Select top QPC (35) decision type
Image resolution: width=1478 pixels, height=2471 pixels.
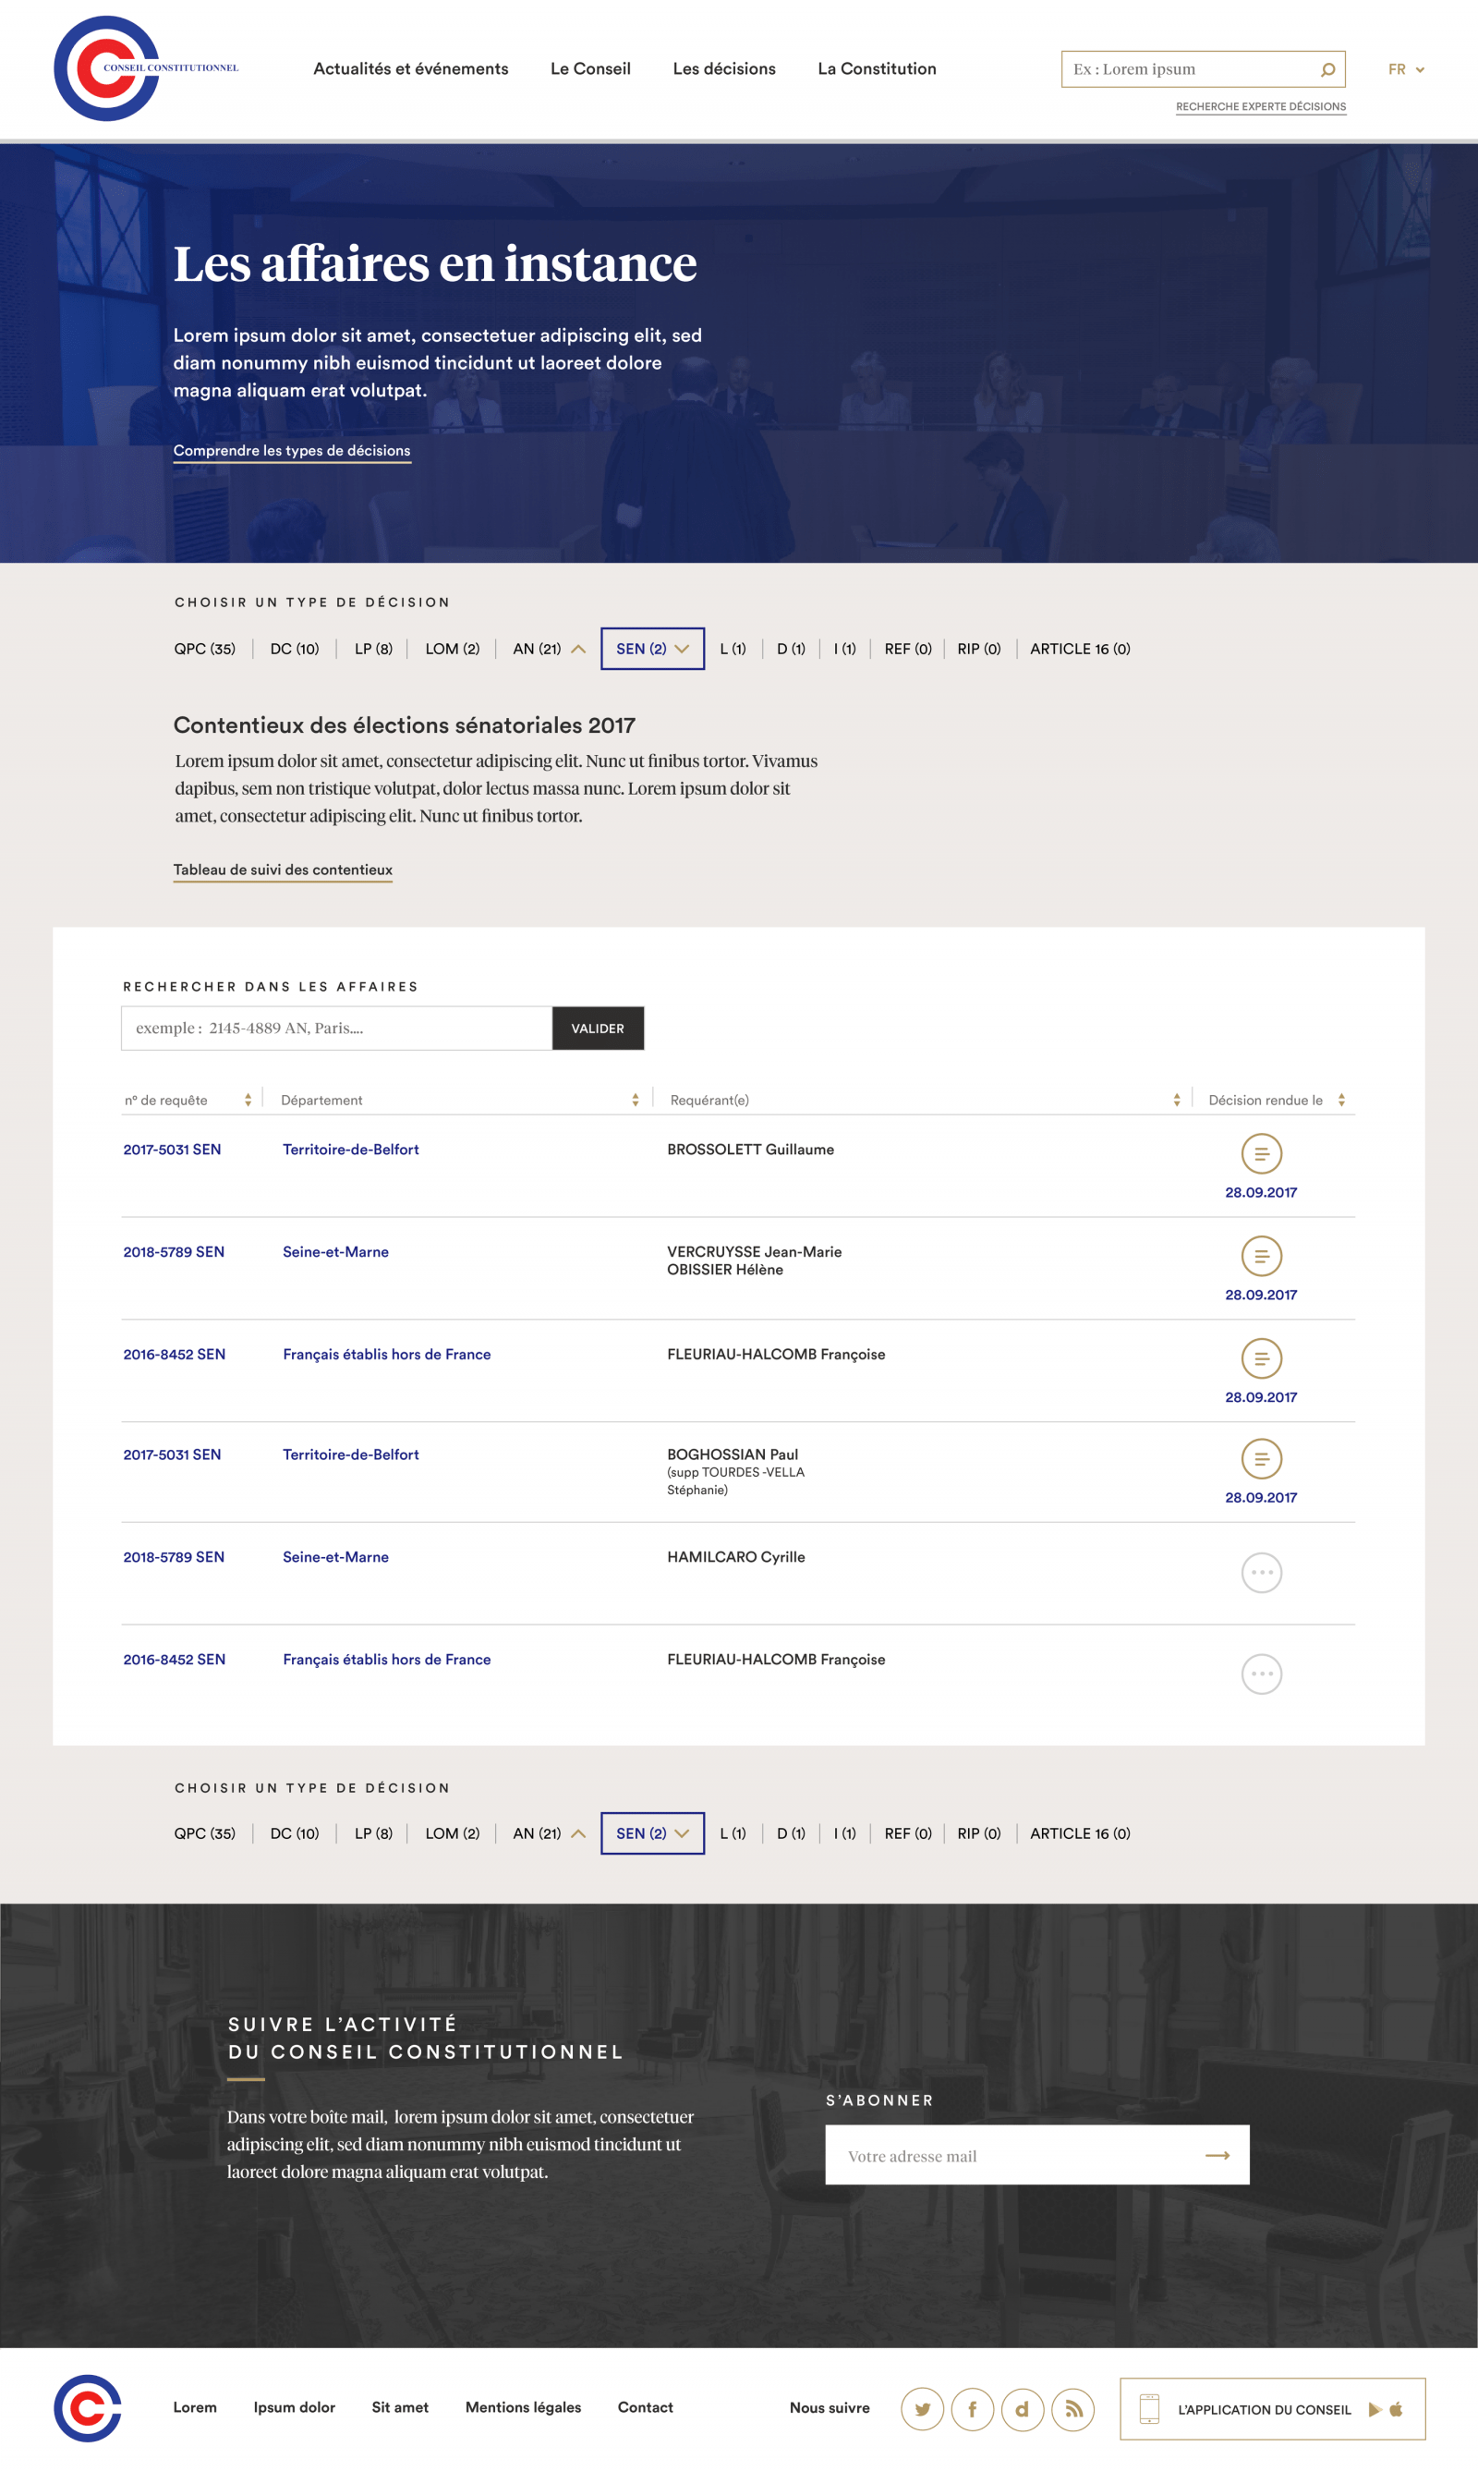click(x=204, y=649)
